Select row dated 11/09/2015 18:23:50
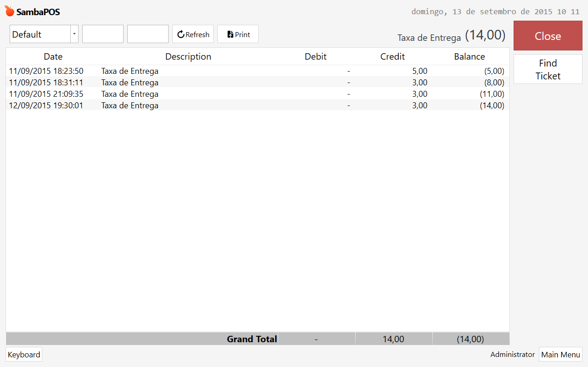588x367 pixels. click(x=258, y=71)
